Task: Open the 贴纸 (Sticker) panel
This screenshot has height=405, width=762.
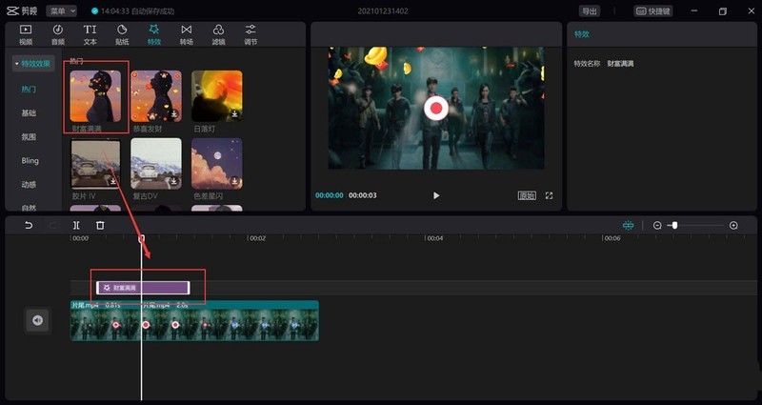Action: click(122, 34)
